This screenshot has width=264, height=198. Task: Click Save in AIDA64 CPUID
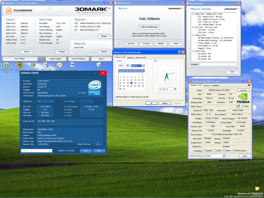(x=86, y=151)
